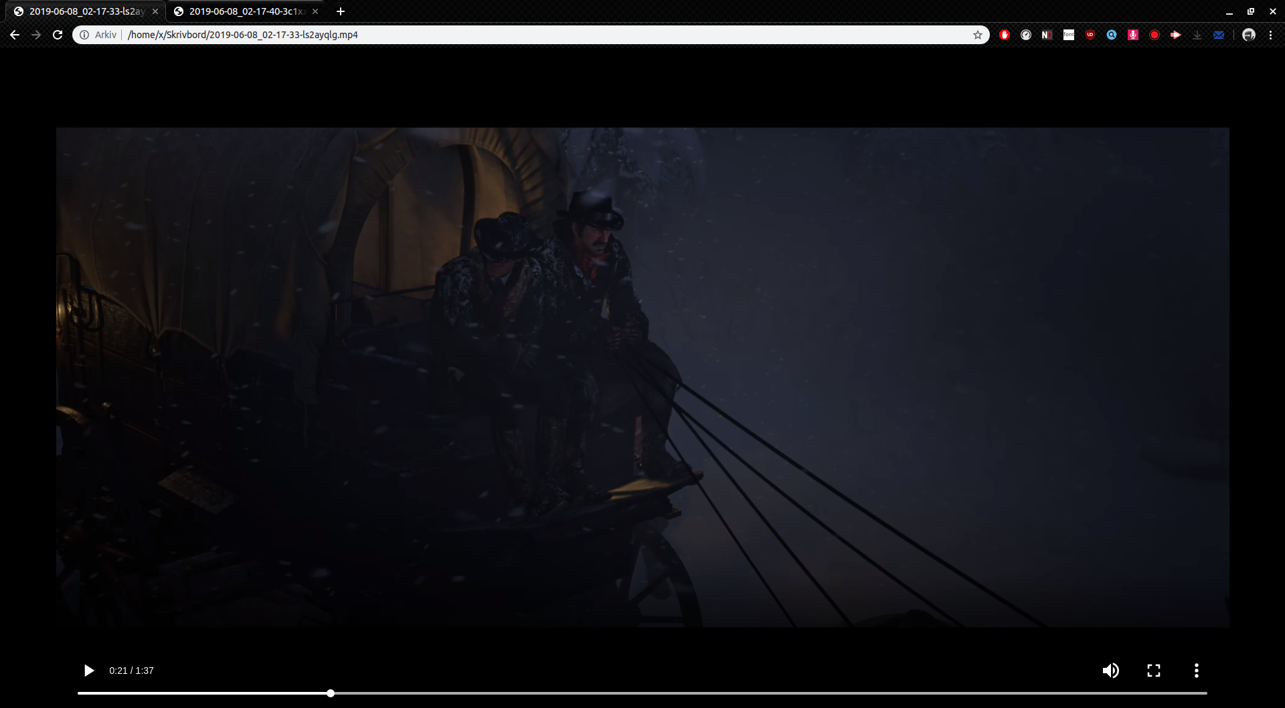The height and width of the screenshot is (708, 1285).
Task: Click the video progress bar's playhead knob
Action: coord(331,693)
